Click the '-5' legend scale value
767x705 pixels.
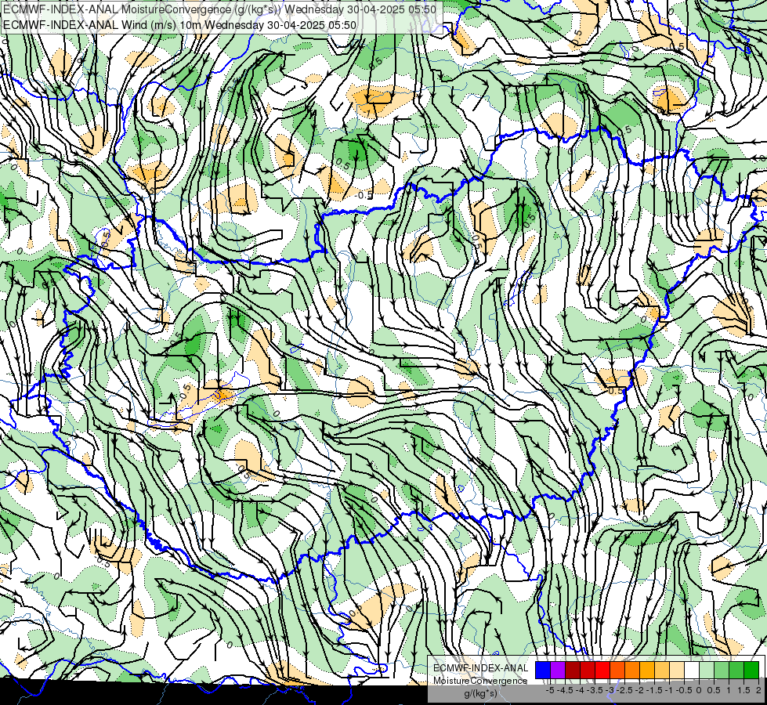[x=550, y=690]
